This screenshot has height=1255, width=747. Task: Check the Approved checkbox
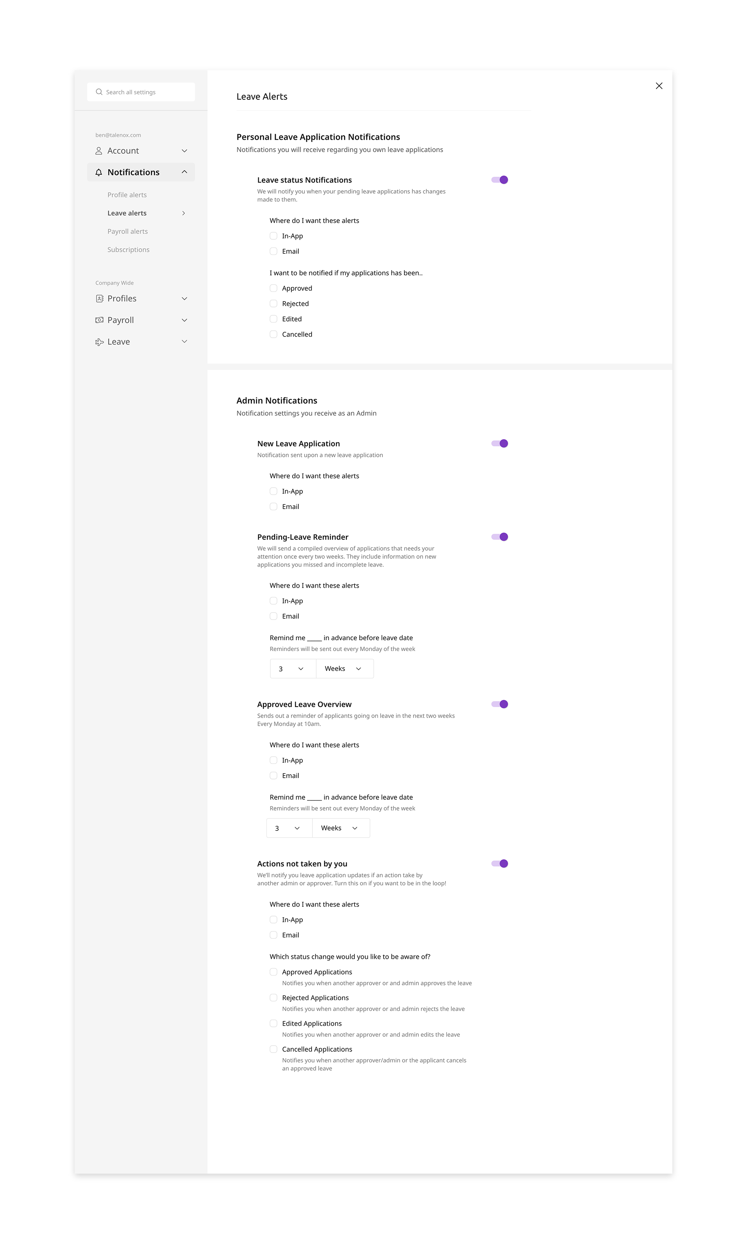click(x=274, y=288)
